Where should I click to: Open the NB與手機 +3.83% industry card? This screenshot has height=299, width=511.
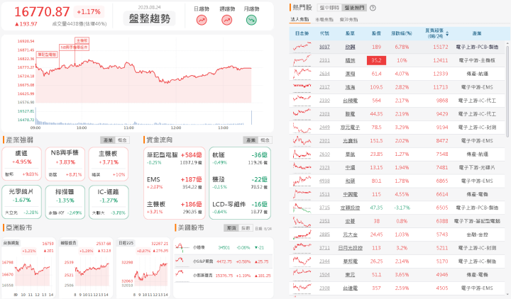point(65,164)
